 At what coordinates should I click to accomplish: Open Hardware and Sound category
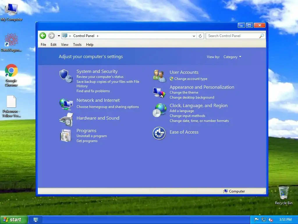click(x=98, y=118)
